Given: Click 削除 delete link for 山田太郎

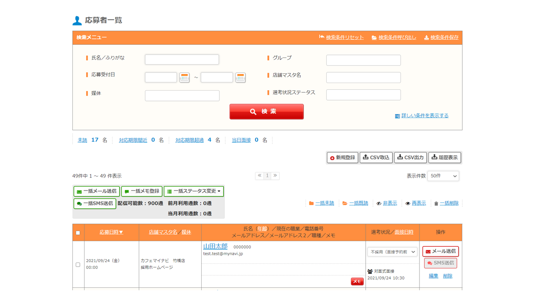Looking at the screenshot, I should point(448,276).
